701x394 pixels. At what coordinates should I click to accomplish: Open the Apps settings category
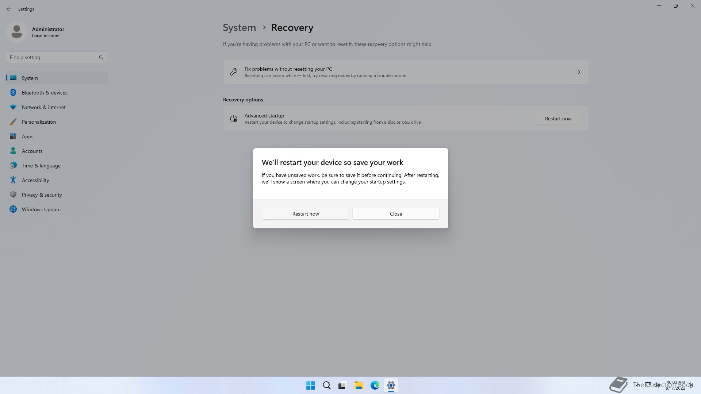(27, 136)
